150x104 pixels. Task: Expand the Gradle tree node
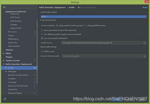[x=6, y=68]
